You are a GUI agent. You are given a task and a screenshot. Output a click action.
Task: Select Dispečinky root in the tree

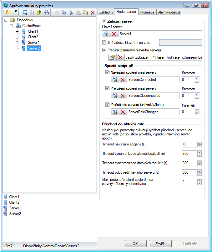(x=25, y=20)
